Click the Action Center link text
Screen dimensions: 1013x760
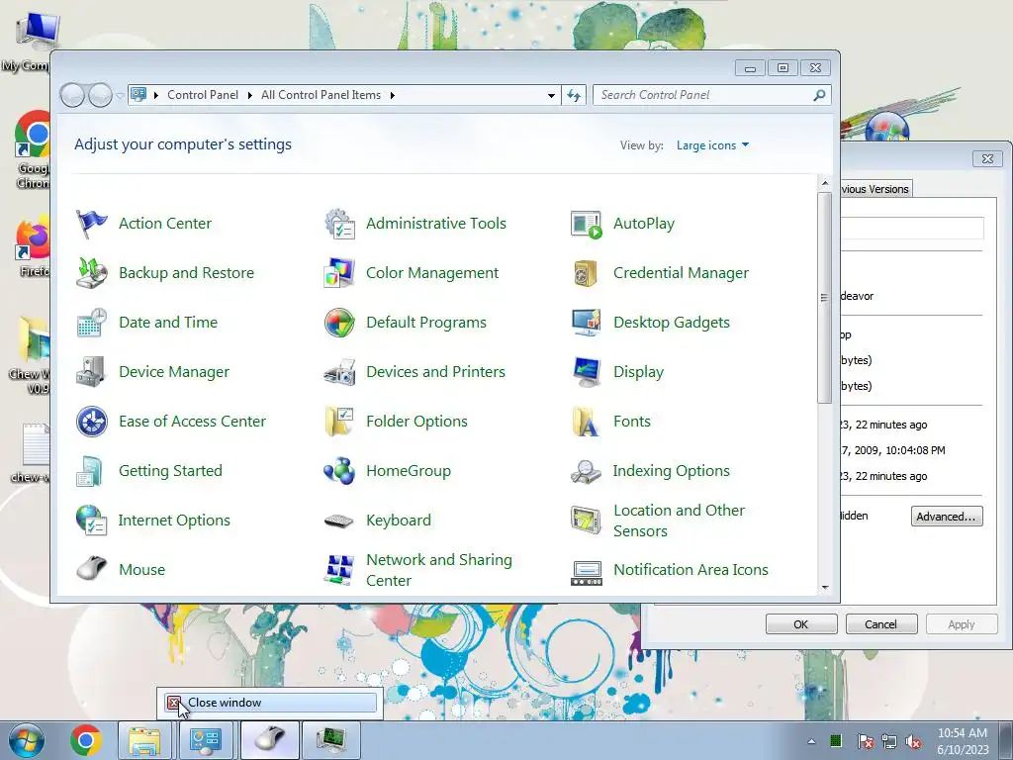[x=165, y=224]
